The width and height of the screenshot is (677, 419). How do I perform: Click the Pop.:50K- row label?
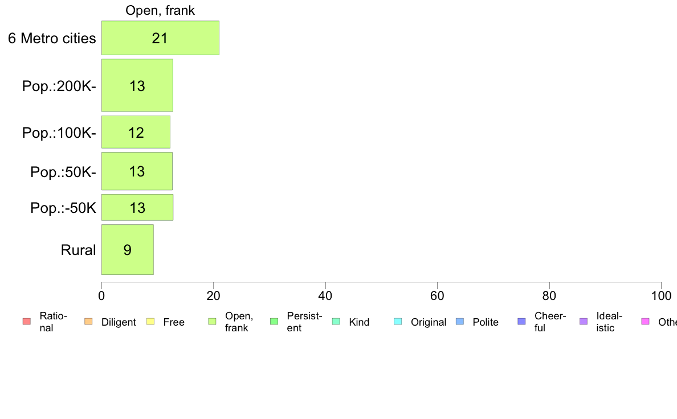pyautogui.click(x=63, y=172)
